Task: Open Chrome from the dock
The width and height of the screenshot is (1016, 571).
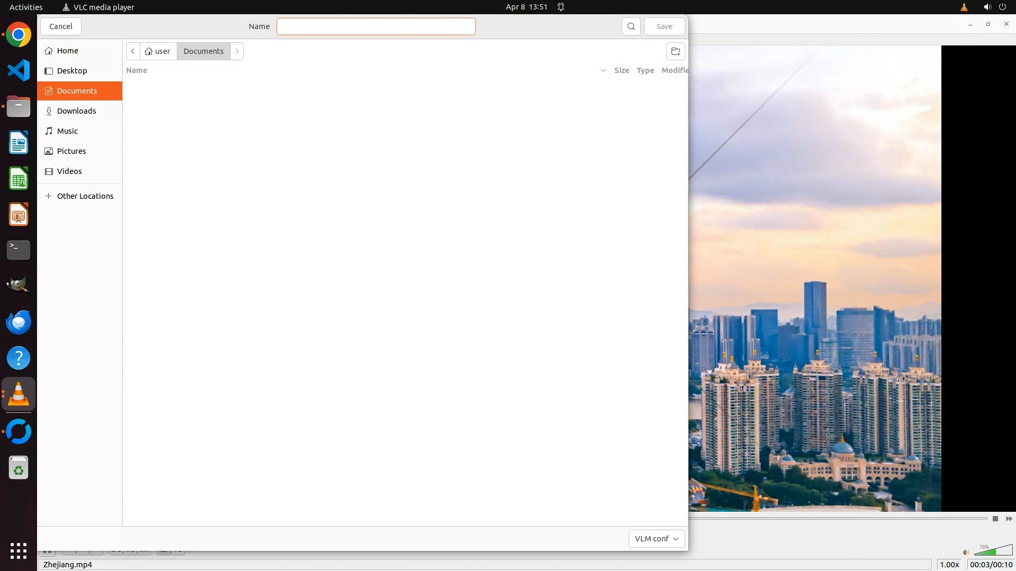Action: coord(19,35)
